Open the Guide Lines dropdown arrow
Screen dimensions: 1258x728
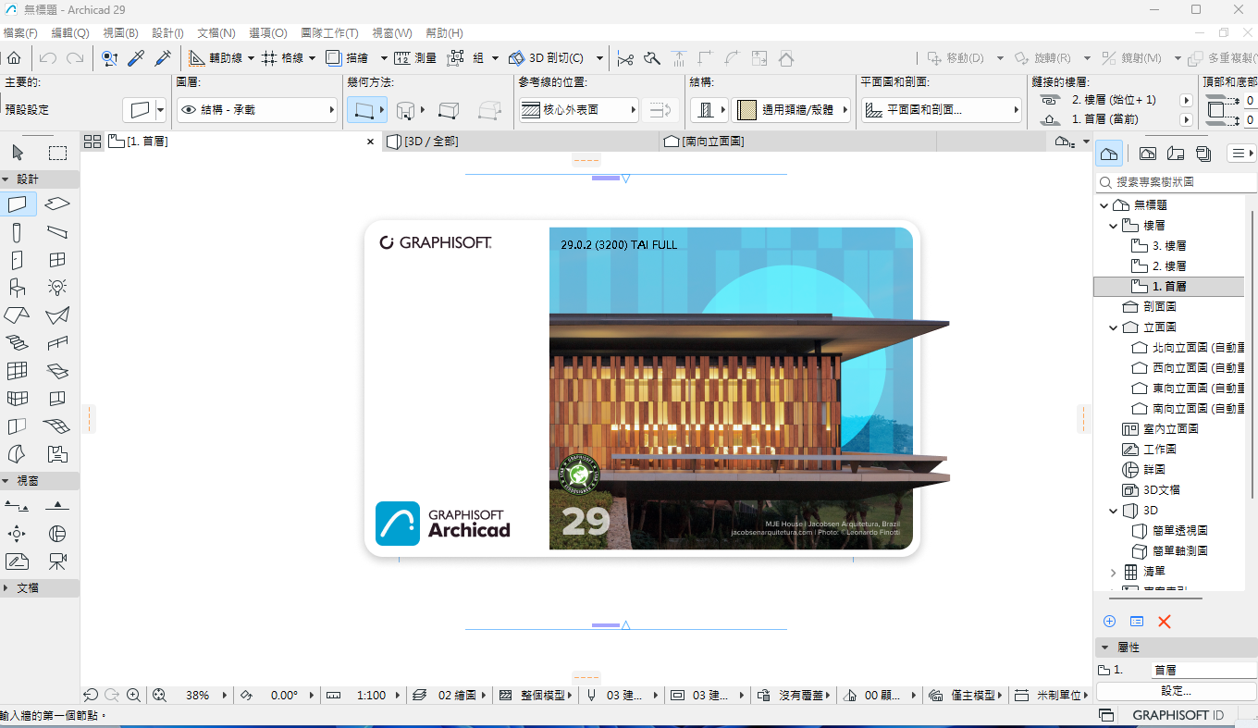click(x=251, y=58)
